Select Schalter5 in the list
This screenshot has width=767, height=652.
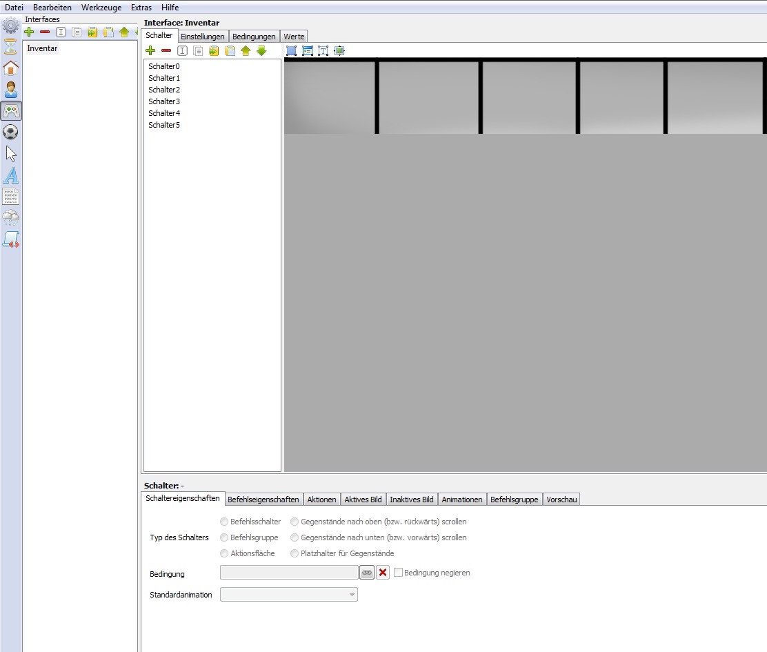point(164,125)
